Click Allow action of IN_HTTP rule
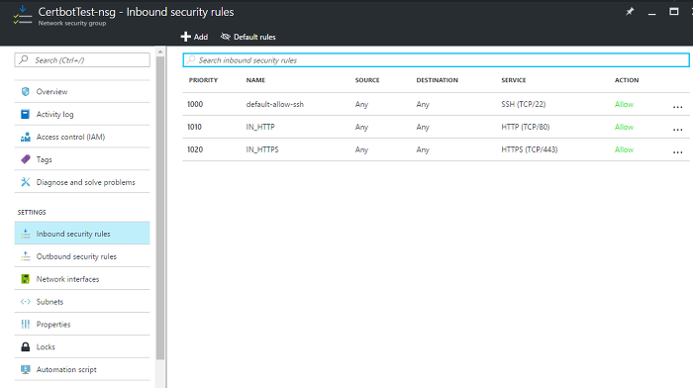Image resolution: width=693 pixels, height=388 pixels. (624, 127)
